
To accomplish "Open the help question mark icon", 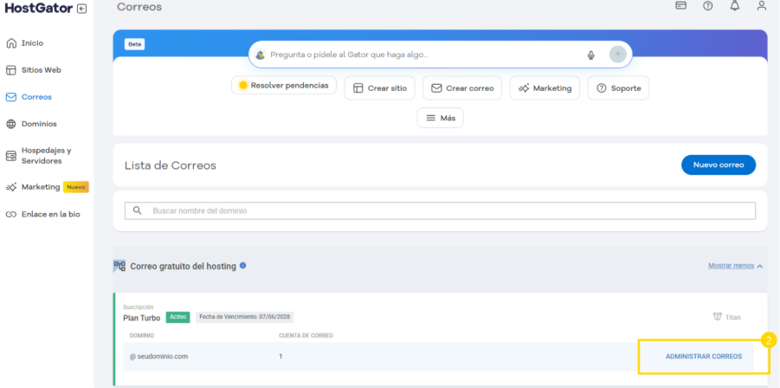I will (x=707, y=6).
